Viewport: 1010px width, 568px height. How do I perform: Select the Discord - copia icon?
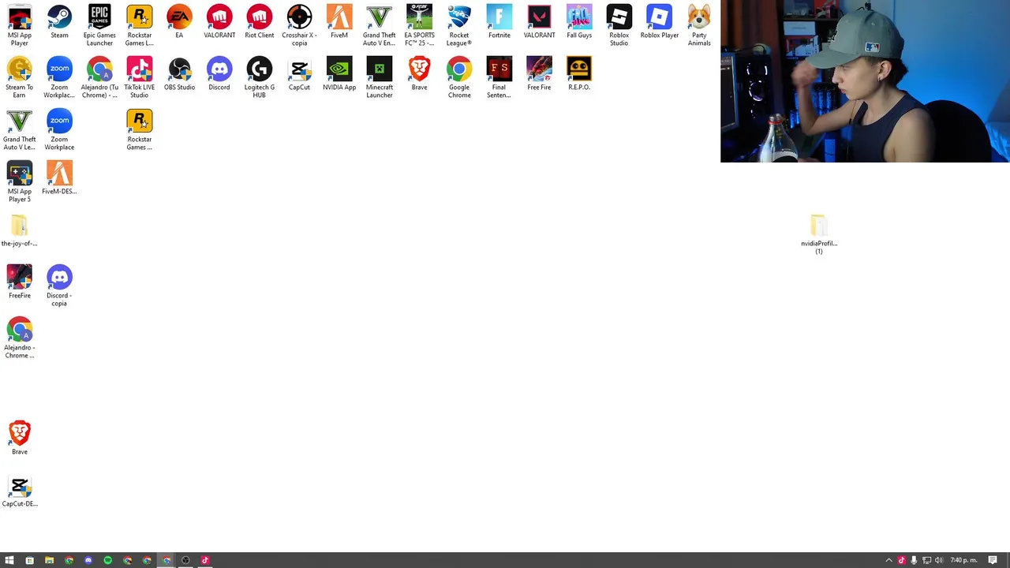(59, 286)
